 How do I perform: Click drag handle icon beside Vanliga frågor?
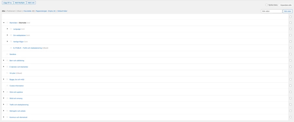[x=11, y=42]
